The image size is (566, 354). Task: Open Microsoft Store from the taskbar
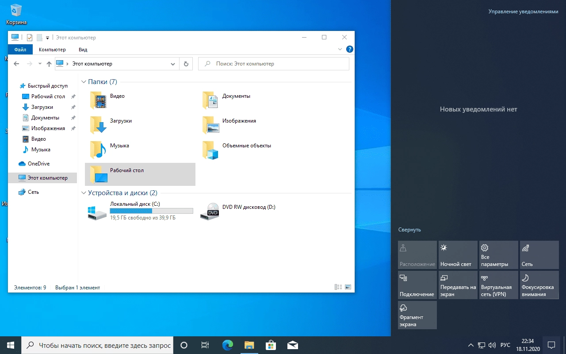[271, 345]
